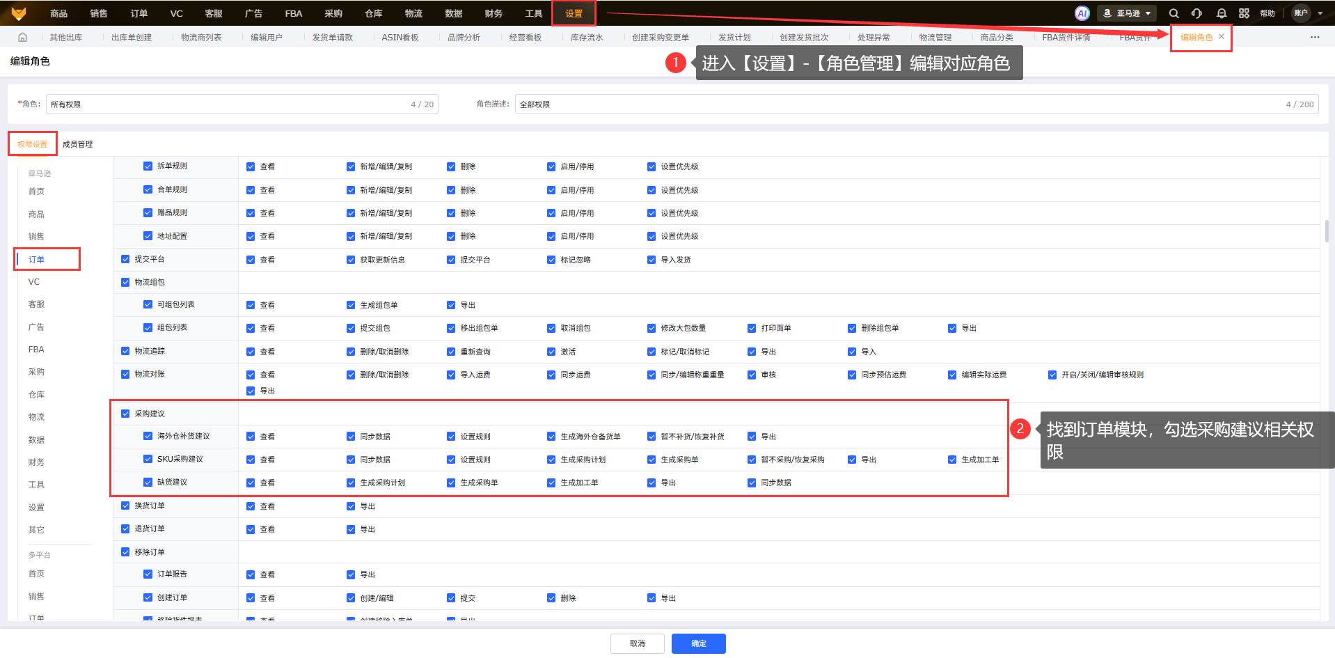Toggle the 海外仓补货建议 checkbox
This screenshot has width=1335, height=658.
click(148, 437)
